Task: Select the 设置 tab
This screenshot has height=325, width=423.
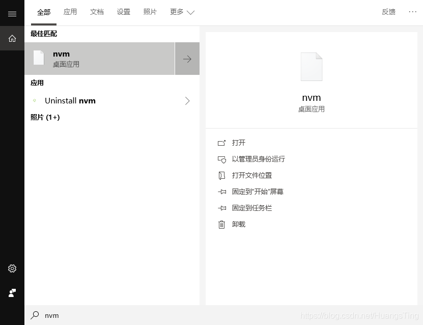Action: [x=123, y=12]
